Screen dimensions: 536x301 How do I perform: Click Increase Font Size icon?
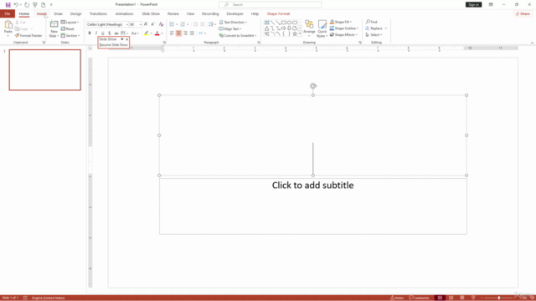pyautogui.click(x=146, y=24)
